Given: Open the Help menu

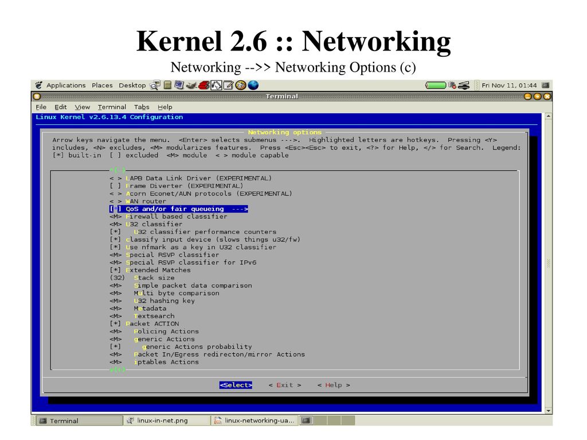Looking at the screenshot, I should 165,107.
